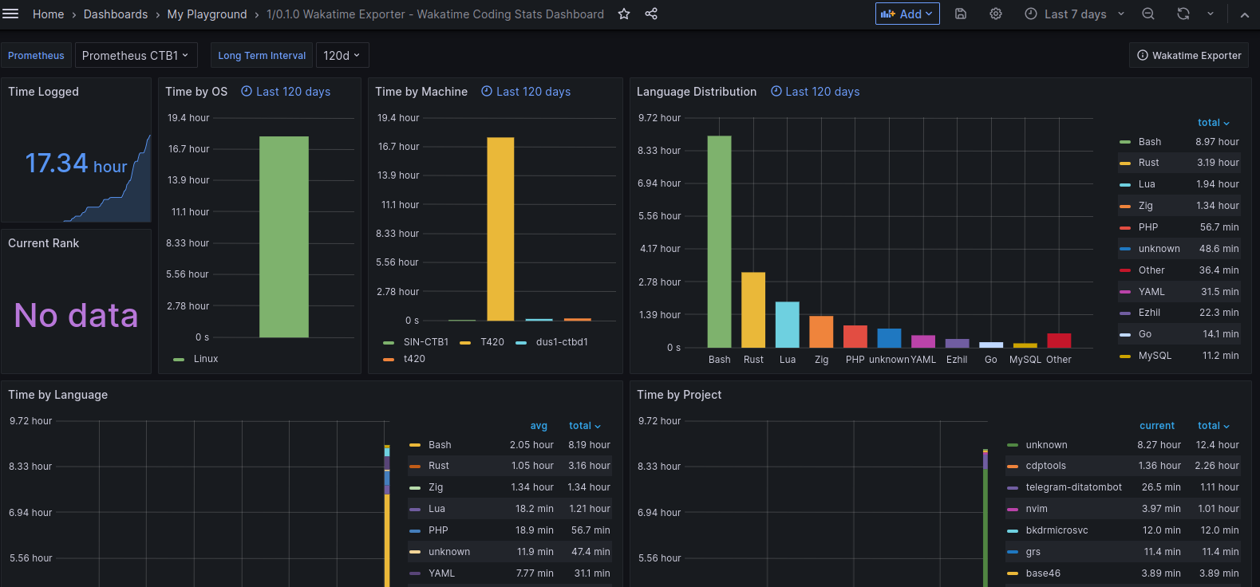Toggle Linux series in Time by OS legend
Image resolution: width=1260 pixels, height=587 pixels.
[x=206, y=359]
